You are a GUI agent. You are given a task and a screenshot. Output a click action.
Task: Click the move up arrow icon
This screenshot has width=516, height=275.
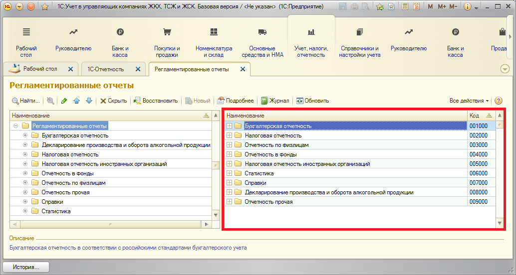click(x=76, y=101)
